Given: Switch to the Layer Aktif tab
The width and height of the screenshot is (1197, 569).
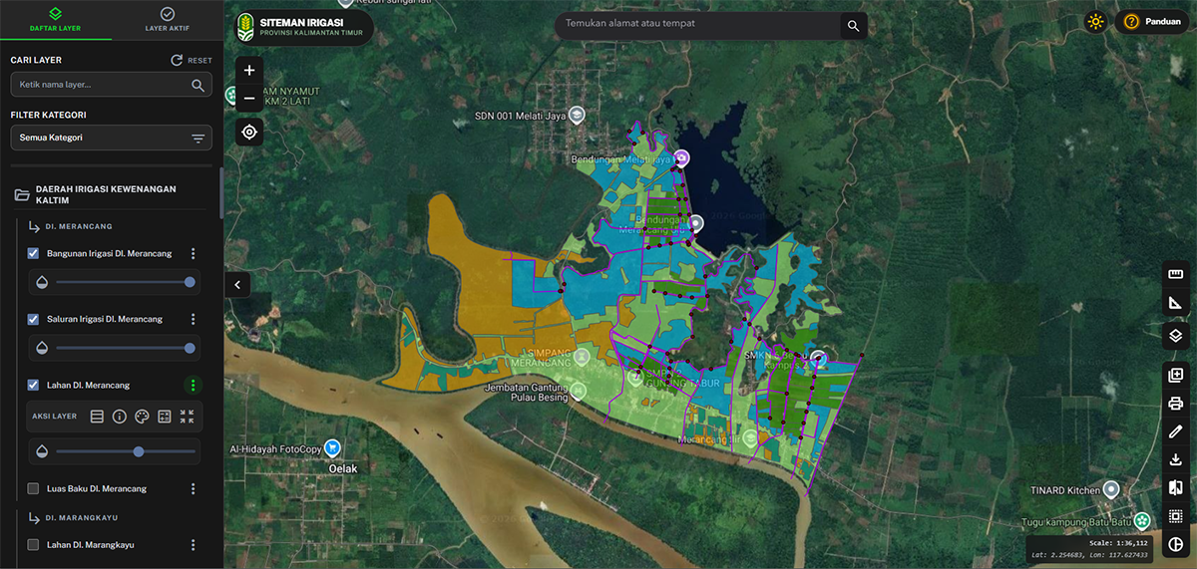Looking at the screenshot, I should pyautogui.click(x=167, y=19).
